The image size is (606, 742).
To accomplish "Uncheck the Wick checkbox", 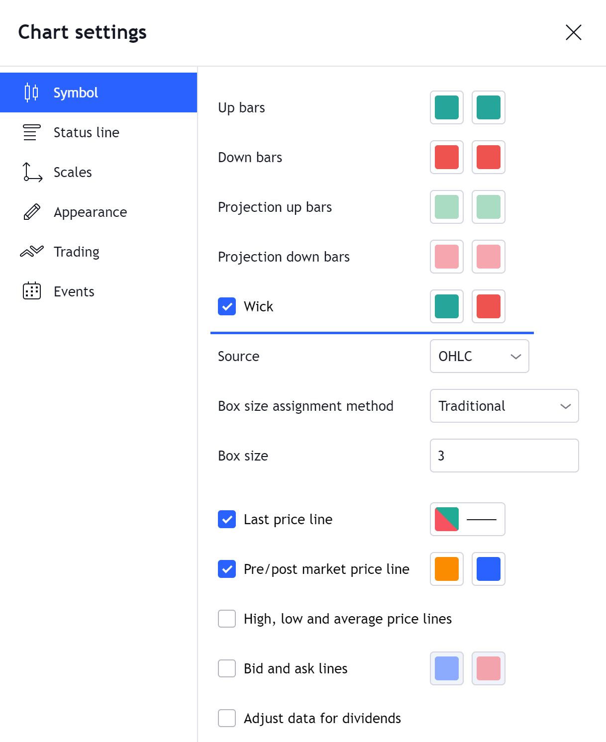I will (227, 306).
